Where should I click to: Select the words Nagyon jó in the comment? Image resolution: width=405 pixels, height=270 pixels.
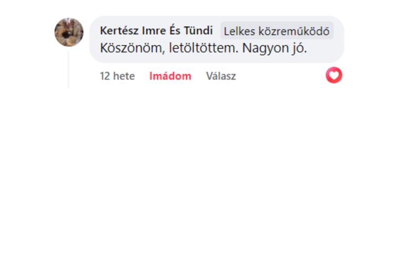click(x=274, y=48)
